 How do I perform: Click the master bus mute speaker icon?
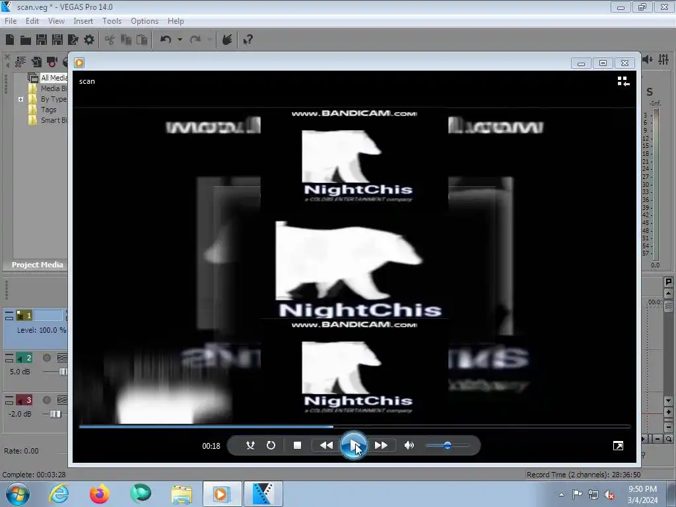tap(647, 59)
